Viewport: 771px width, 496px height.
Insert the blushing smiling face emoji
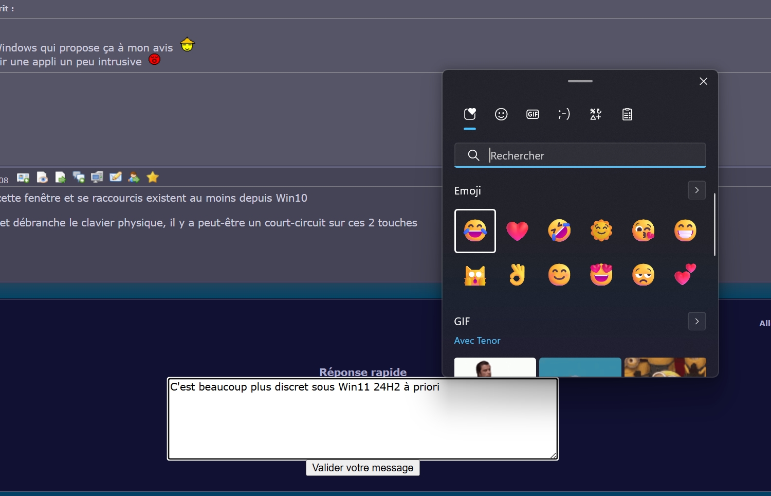[x=559, y=275]
